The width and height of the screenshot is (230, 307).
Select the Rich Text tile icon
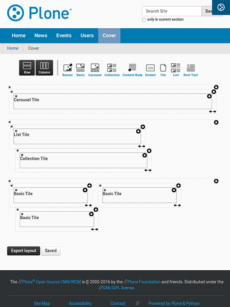click(191, 70)
